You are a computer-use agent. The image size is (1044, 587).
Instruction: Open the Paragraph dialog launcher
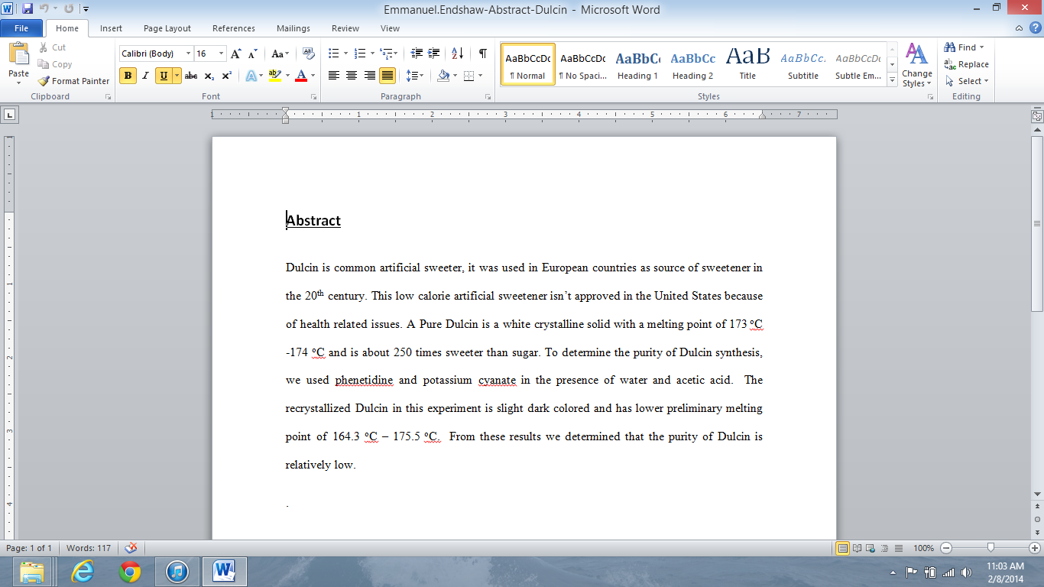tap(488, 97)
